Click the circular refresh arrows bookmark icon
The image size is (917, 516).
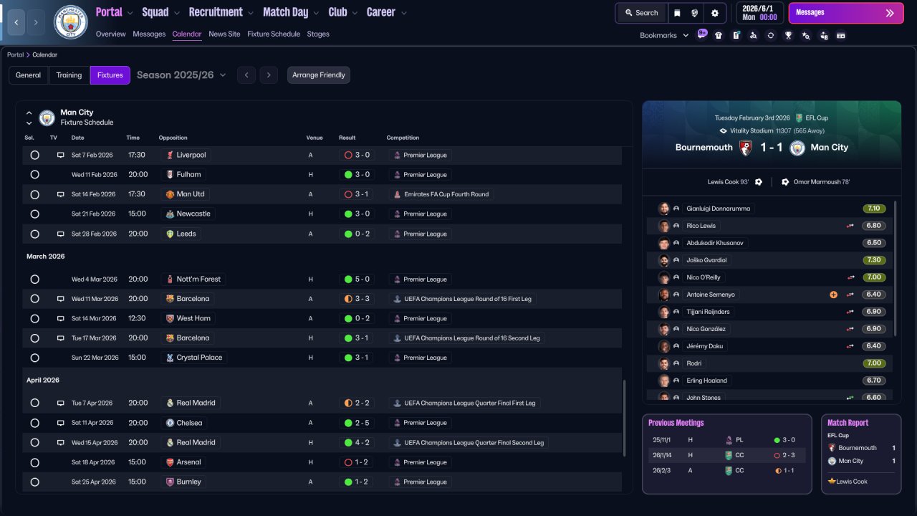click(771, 35)
